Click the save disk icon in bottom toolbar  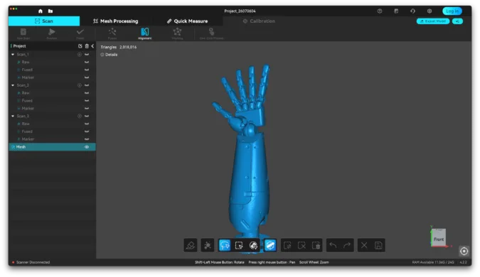[378, 245]
